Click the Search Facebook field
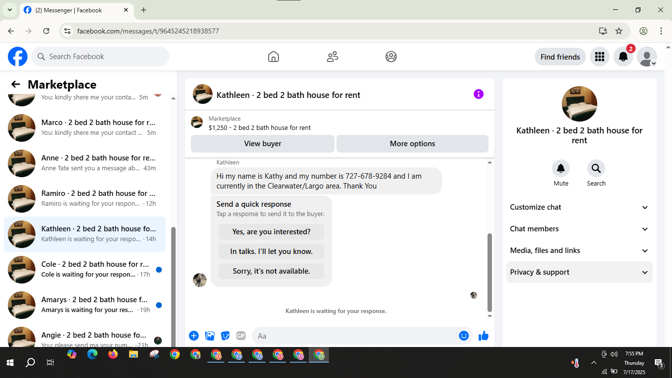This screenshot has width=672, height=378. click(100, 57)
